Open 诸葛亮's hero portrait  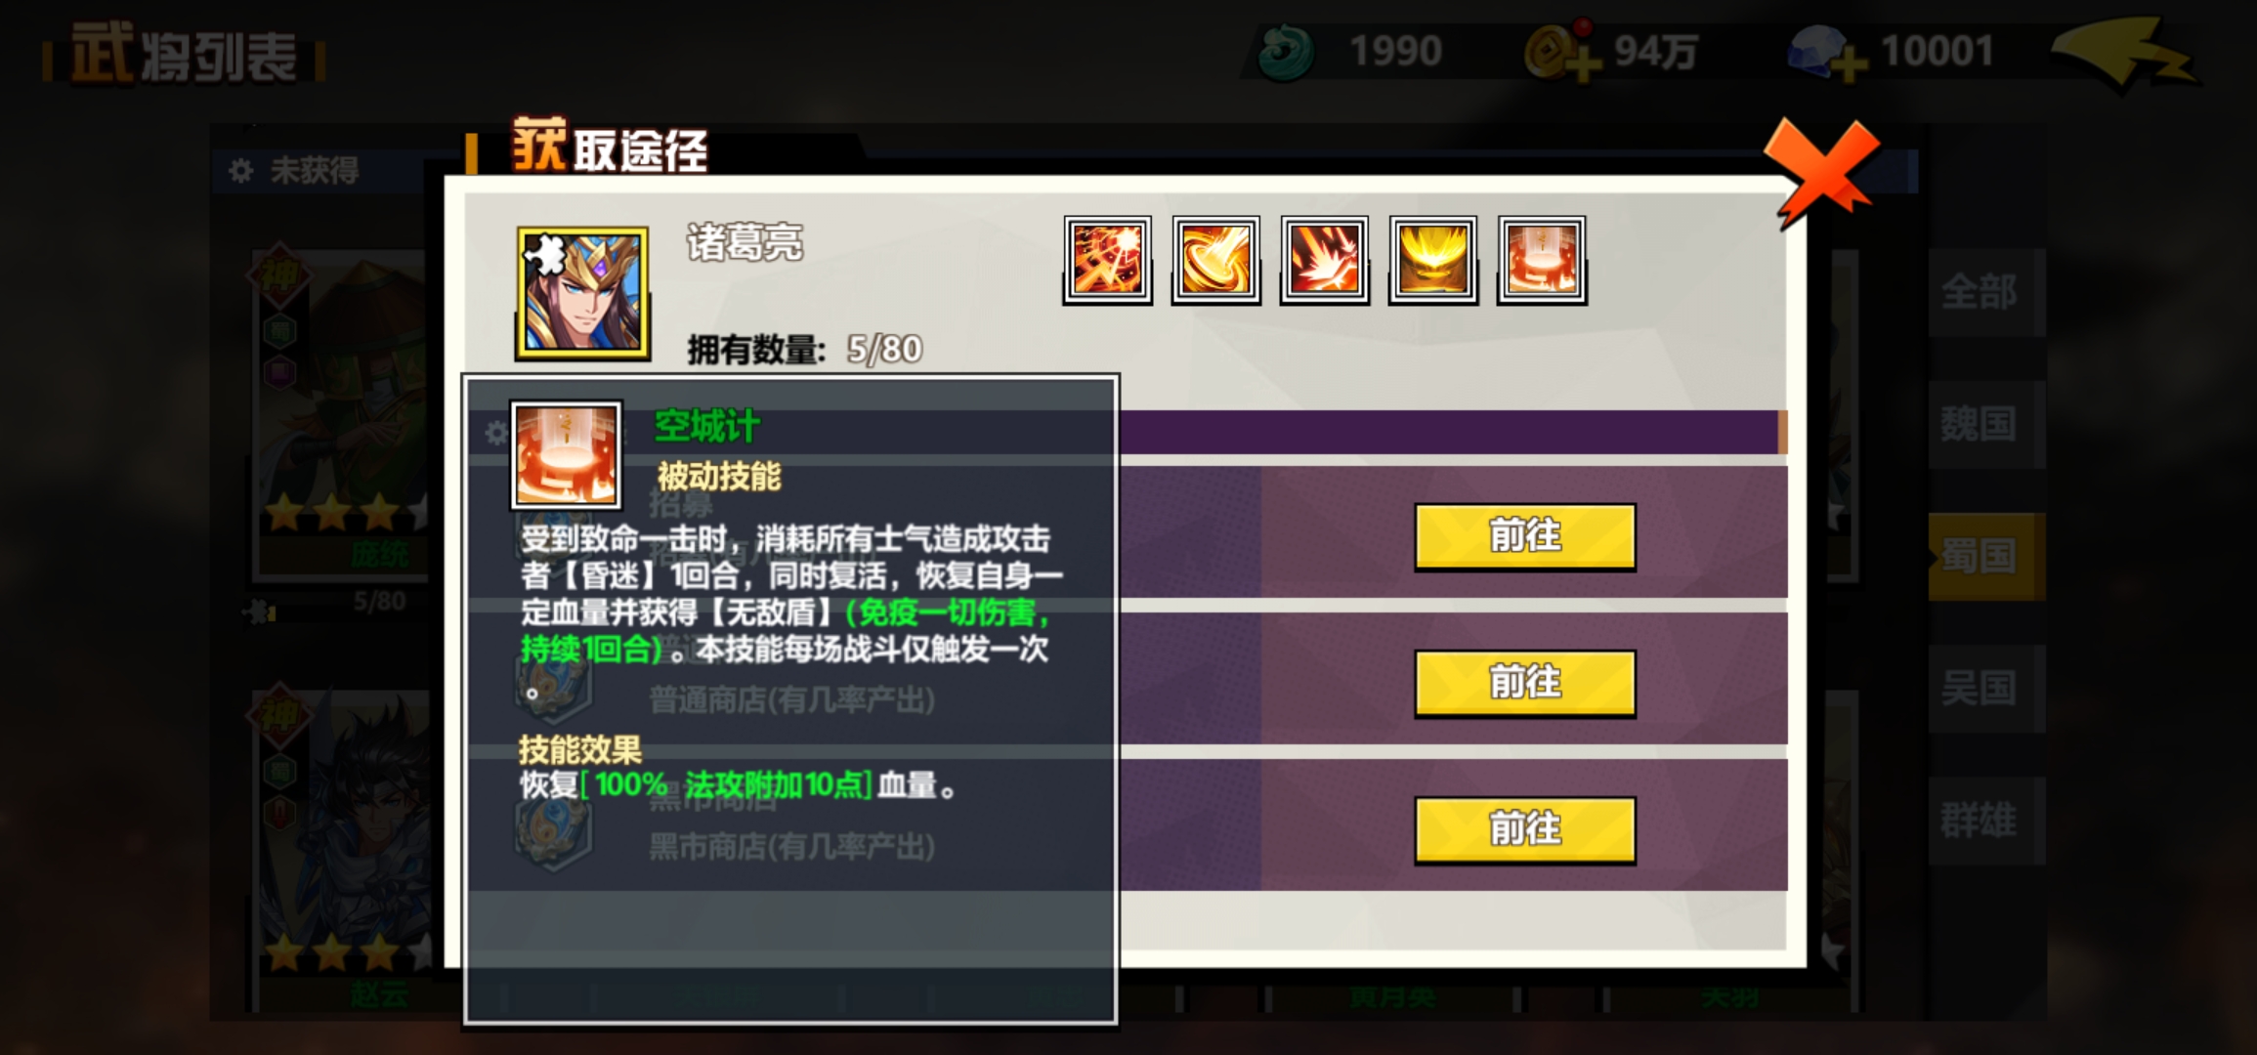coord(582,293)
